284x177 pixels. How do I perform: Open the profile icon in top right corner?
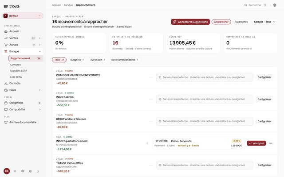274,5
